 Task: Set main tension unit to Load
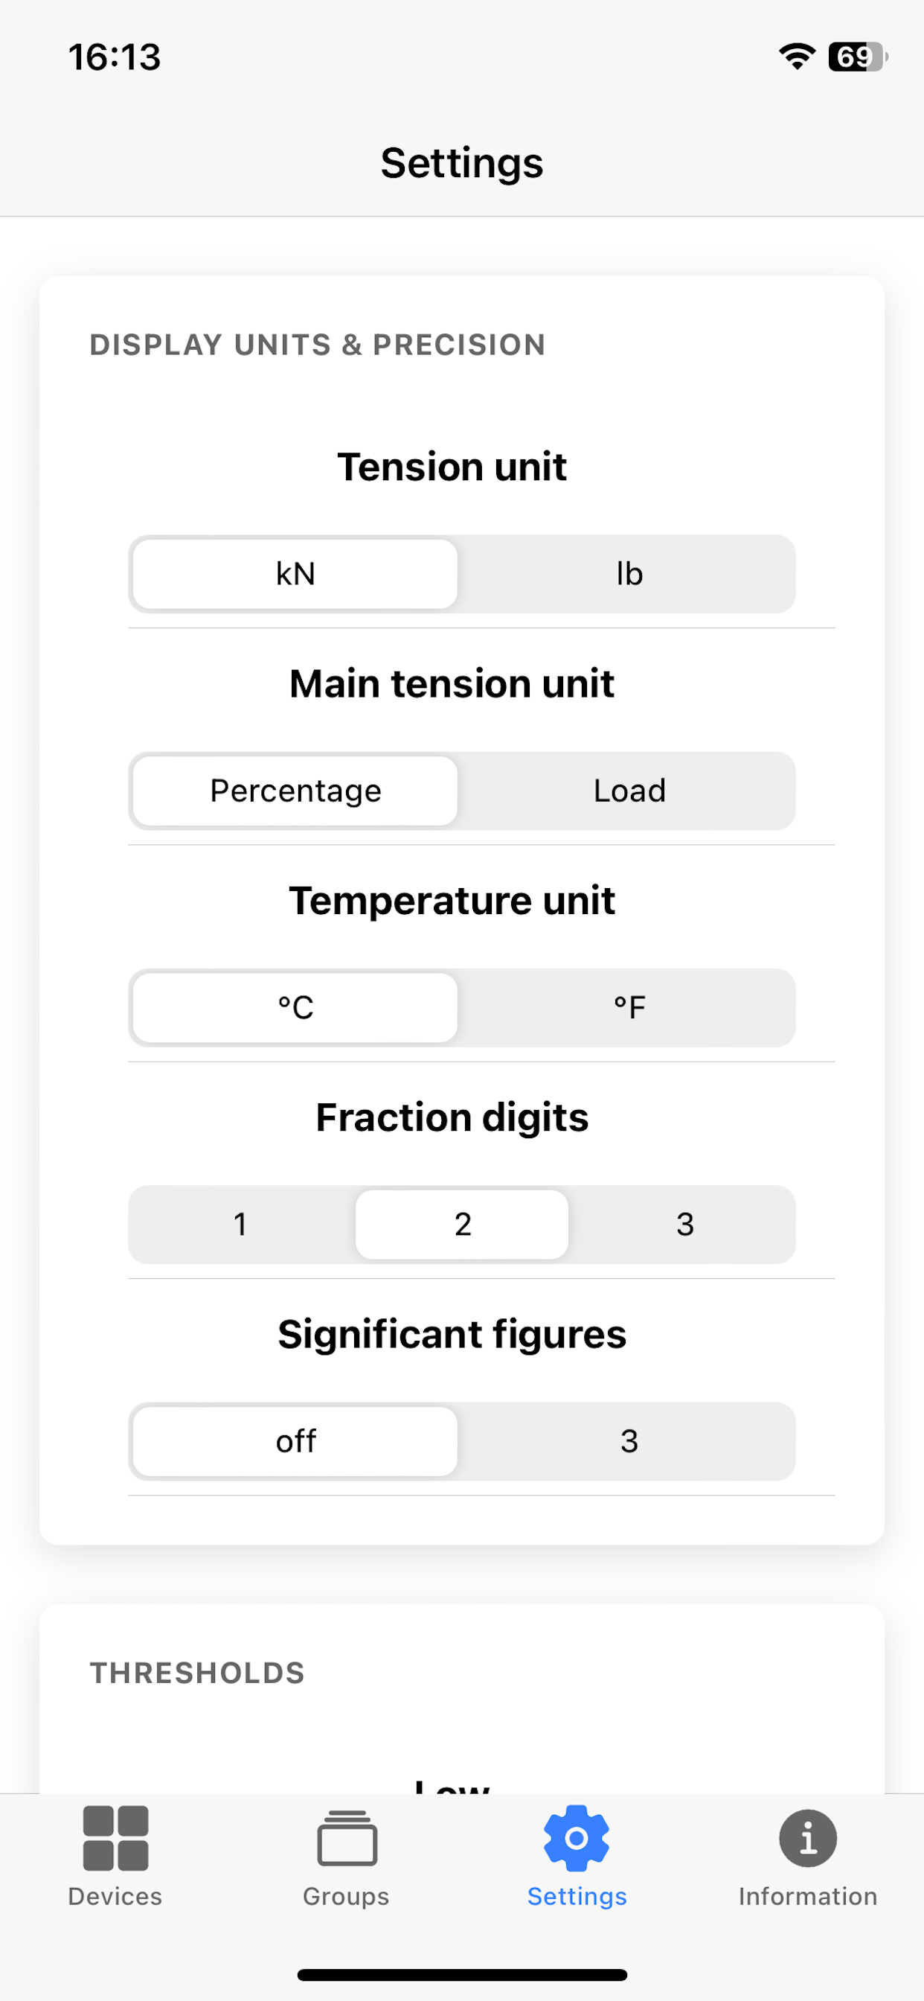coord(629,791)
